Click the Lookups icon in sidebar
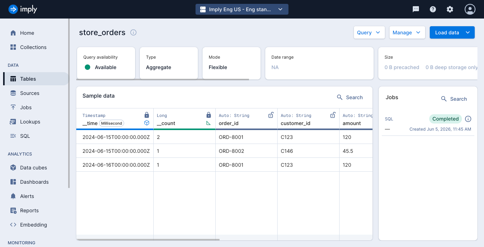This screenshot has height=247, width=484. coord(13,122)
